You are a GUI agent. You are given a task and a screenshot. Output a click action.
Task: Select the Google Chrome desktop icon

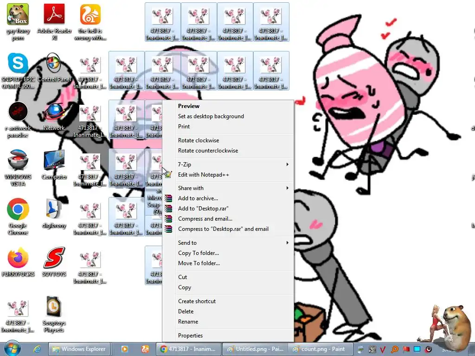[x=18, y=216]
